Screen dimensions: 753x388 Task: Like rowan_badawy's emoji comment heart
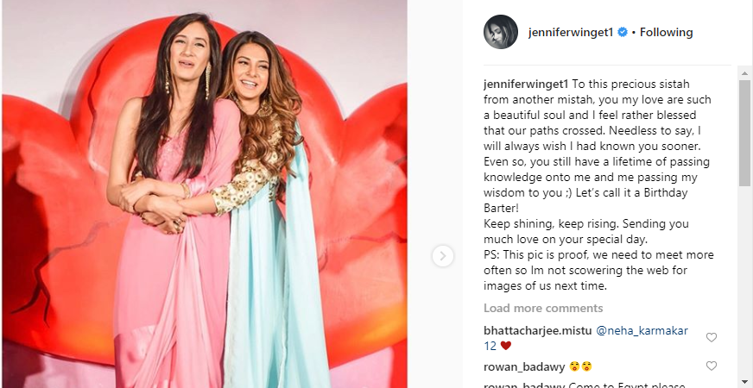712,366
